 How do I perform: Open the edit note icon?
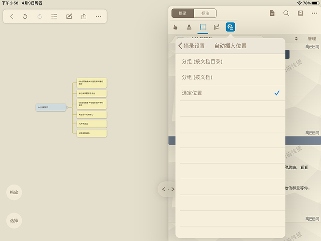tap(69, 16)
